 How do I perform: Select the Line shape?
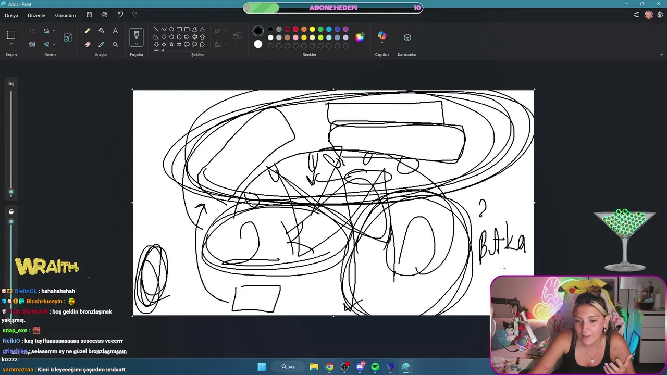pyautogui.click(x=156, y=29)
